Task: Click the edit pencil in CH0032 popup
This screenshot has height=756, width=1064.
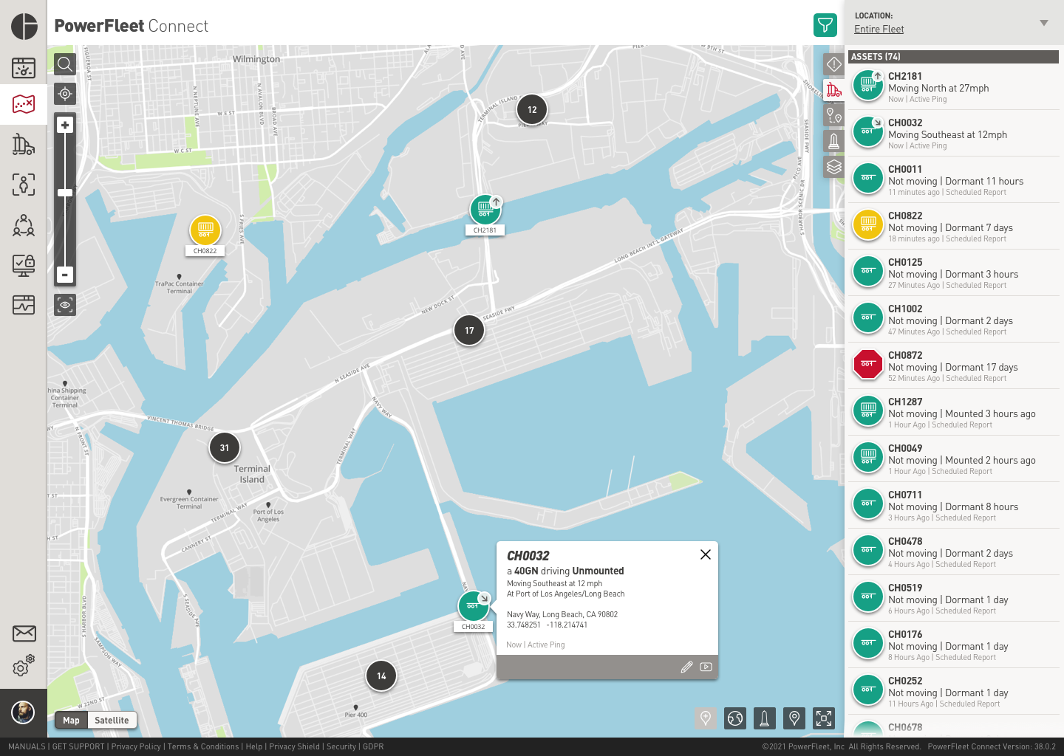Action: (x=686, y=667)
